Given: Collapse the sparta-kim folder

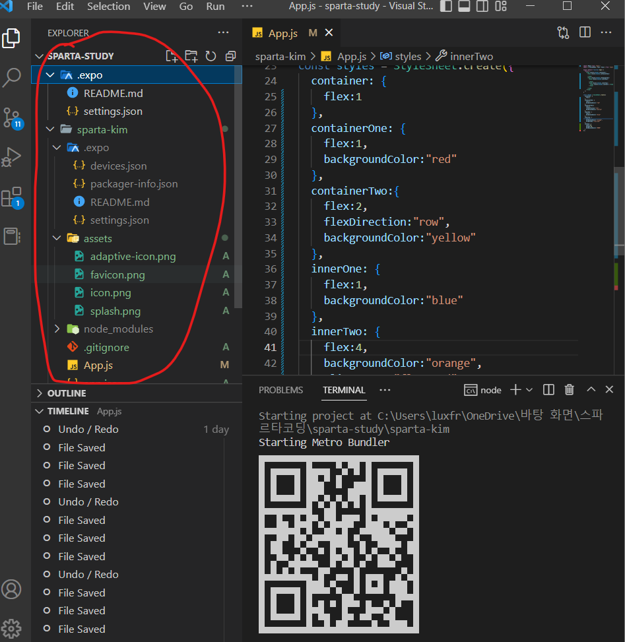Looking at the screenshot, I should click(50, 129).
